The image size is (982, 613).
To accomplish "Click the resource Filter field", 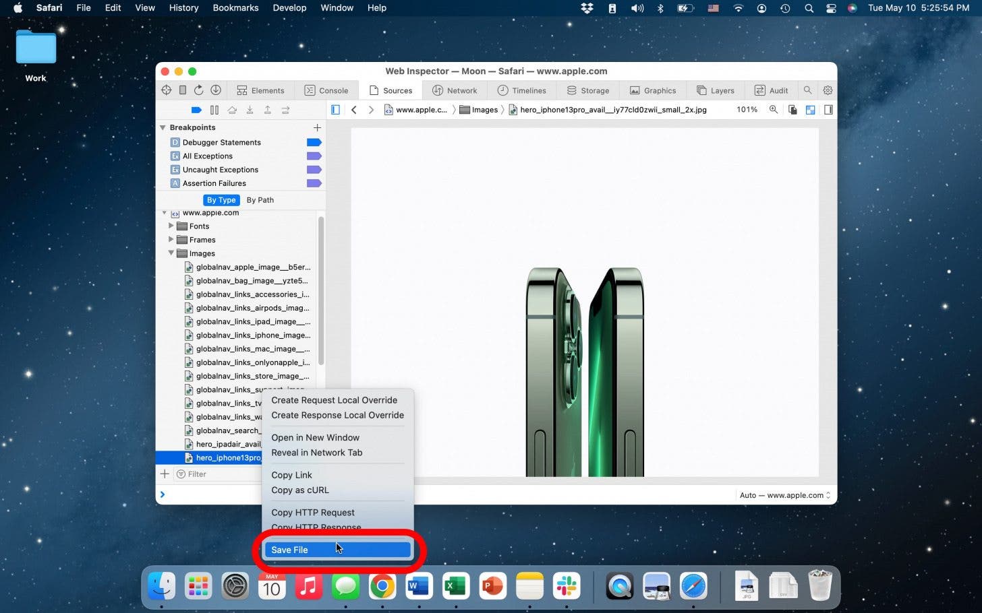I will pyautogui.click(x=219, y=474).
